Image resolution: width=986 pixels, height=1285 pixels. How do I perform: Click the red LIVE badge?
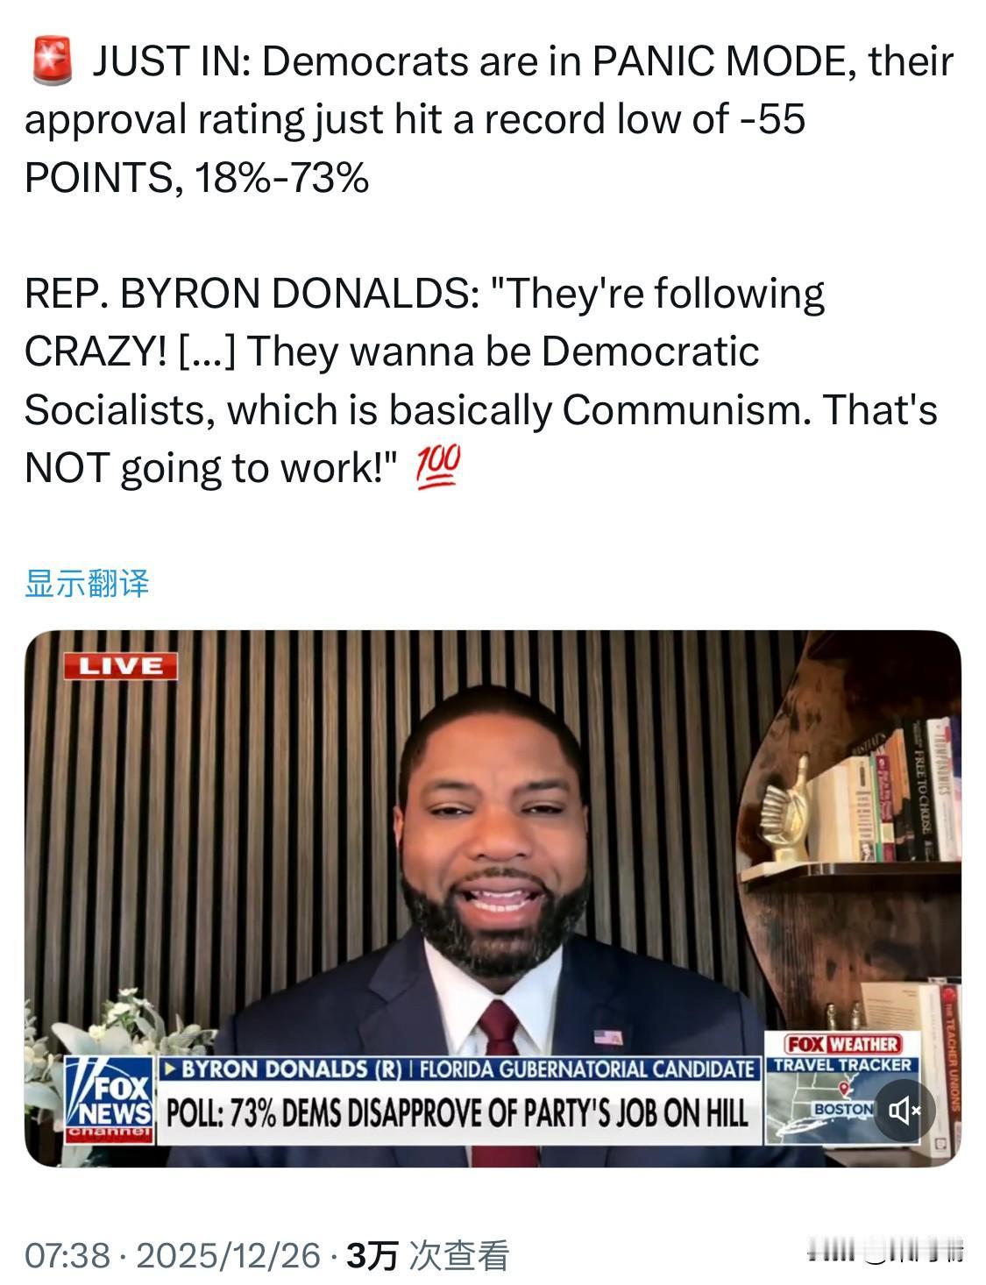120,666
